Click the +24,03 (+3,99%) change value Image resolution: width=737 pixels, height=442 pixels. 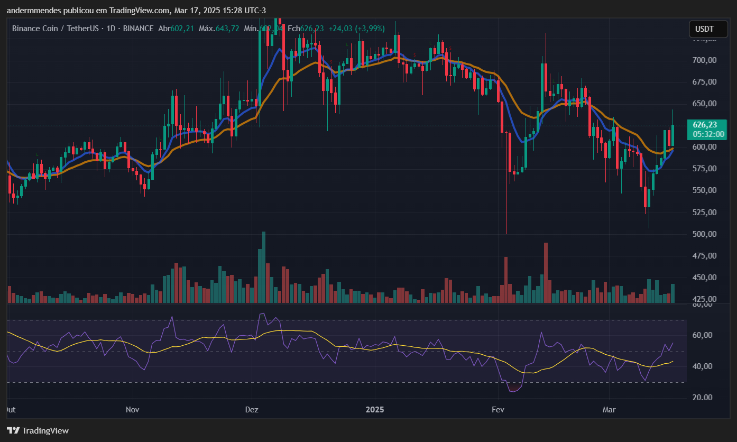[357, 28]
